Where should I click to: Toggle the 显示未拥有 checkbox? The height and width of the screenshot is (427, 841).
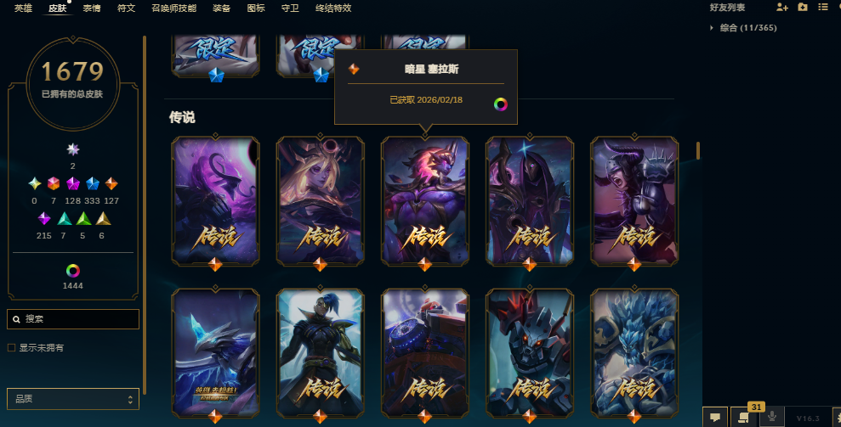click(x=11, y=348)
